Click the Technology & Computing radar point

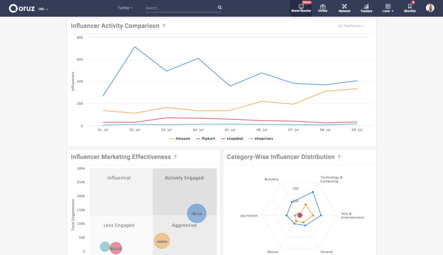pos(313,192)
